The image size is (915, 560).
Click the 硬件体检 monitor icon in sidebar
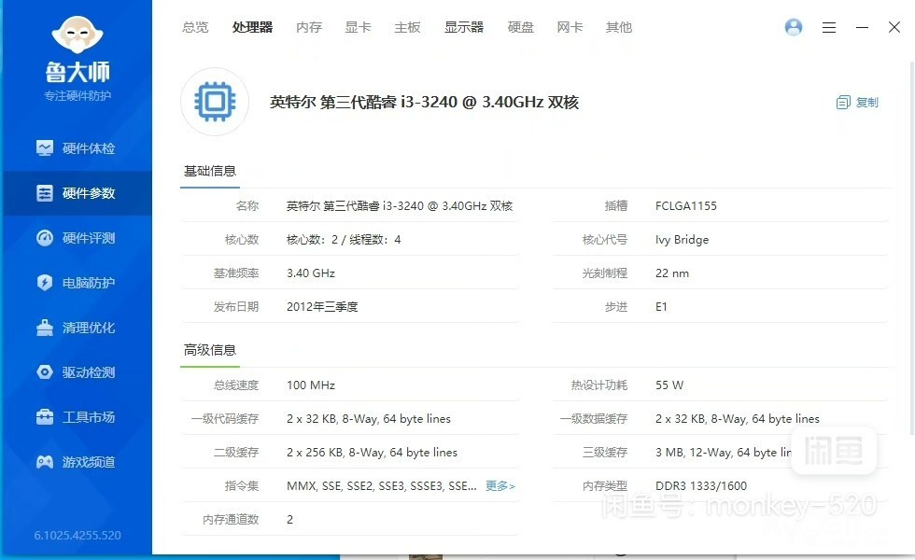coord(45,148)
